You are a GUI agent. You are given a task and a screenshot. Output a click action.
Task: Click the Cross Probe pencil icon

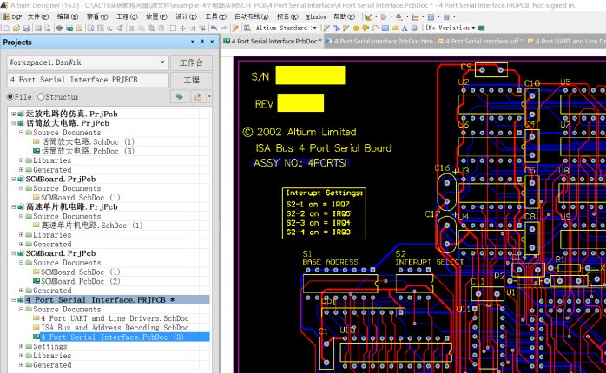point(235,28)
